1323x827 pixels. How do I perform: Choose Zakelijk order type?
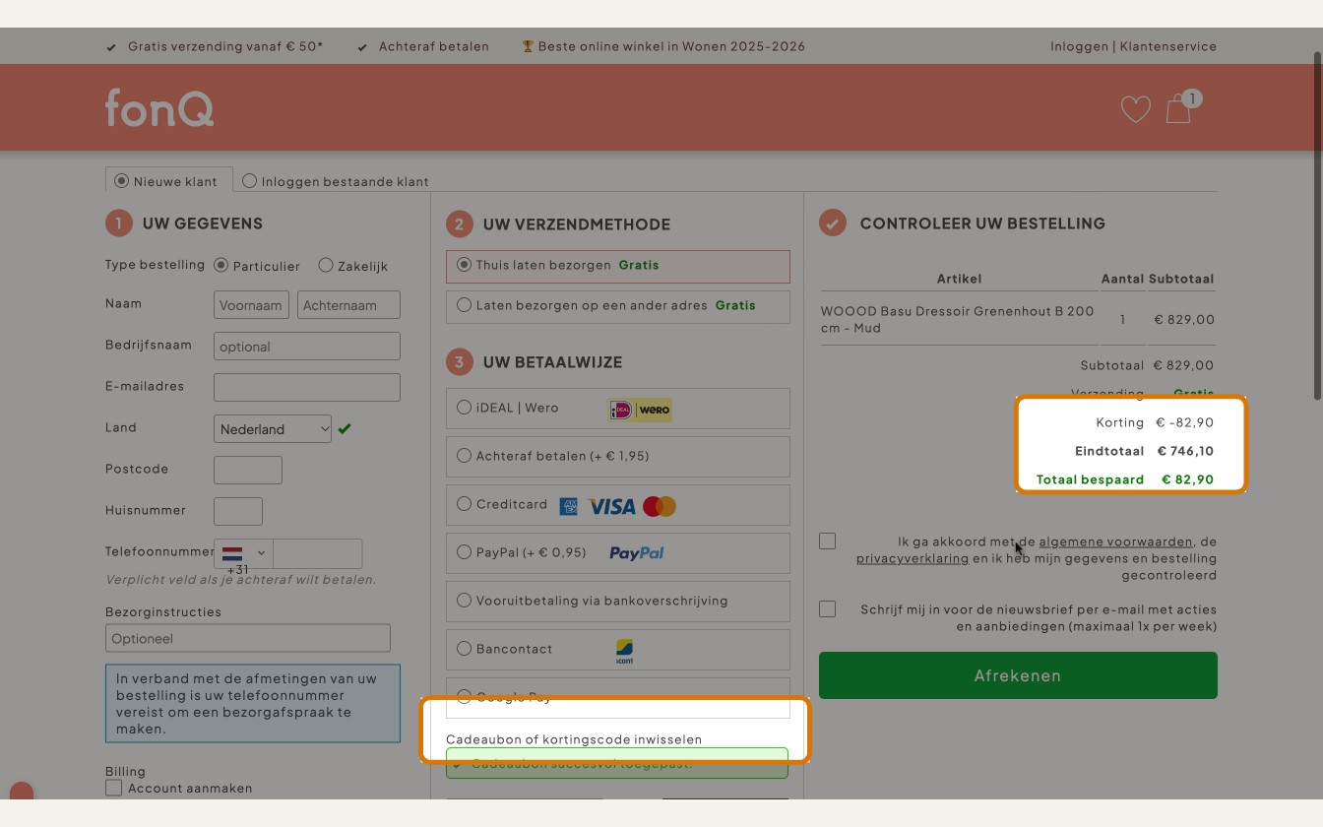click(325, 266)
